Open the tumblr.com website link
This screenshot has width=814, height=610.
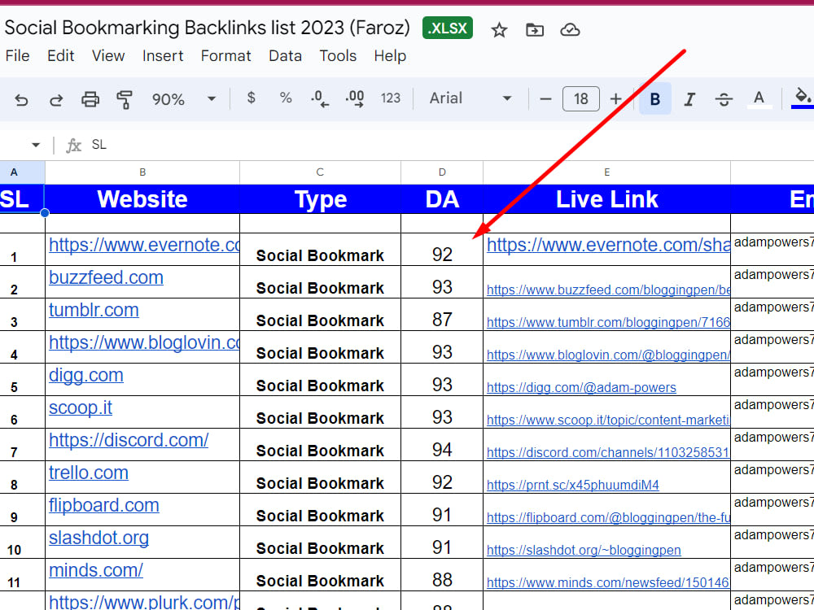pos(94,310)
